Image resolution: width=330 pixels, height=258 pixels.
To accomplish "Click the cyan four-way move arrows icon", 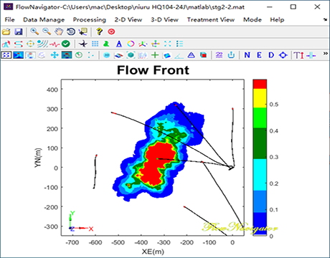I will pos(55,55).
